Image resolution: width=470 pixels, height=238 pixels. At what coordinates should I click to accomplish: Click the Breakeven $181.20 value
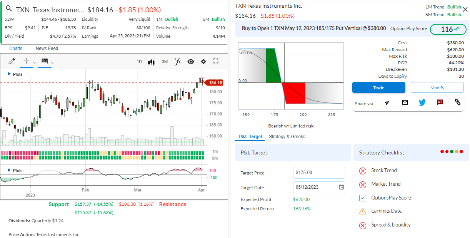coord(455,69)
